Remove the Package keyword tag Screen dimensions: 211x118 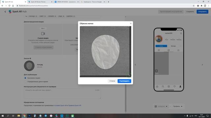click(x=36, y=16)
